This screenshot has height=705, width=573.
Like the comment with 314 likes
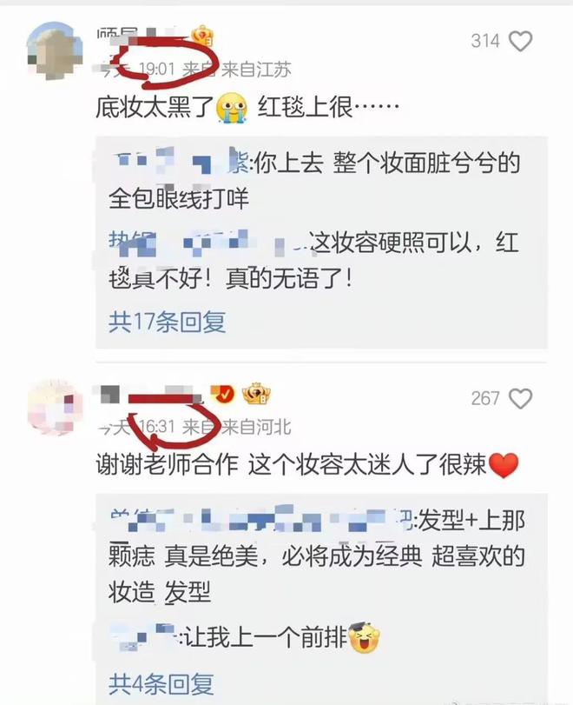point(520,42)
